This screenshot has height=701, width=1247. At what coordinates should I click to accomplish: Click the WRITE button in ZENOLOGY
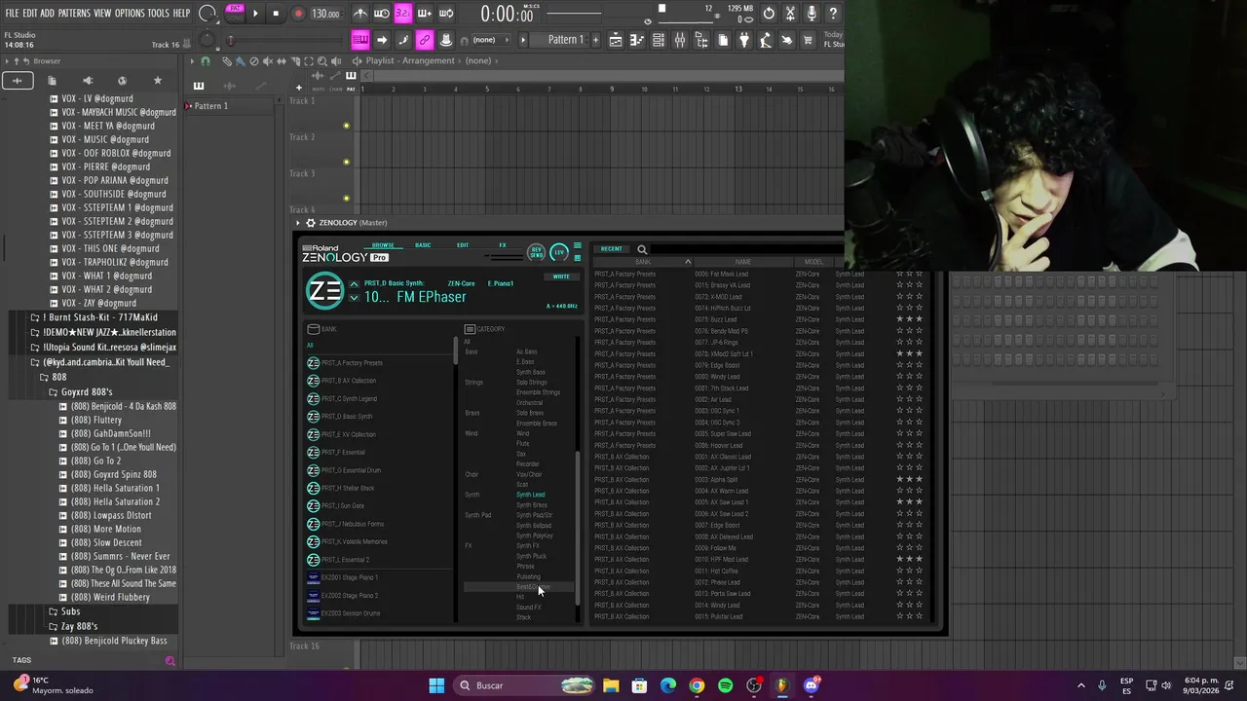(561, 277)
